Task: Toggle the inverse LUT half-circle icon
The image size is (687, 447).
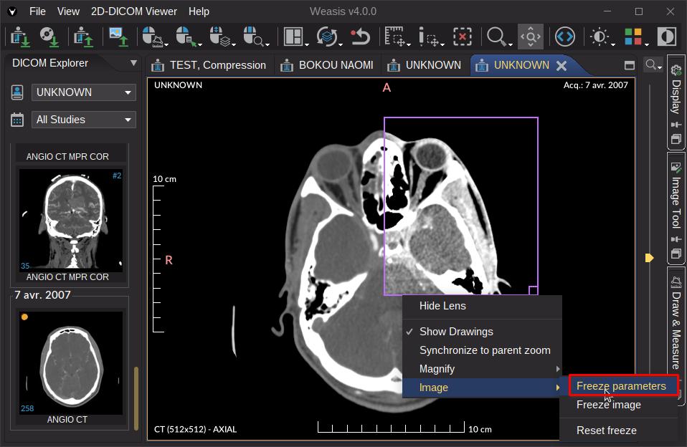Action: click(666, 37)
